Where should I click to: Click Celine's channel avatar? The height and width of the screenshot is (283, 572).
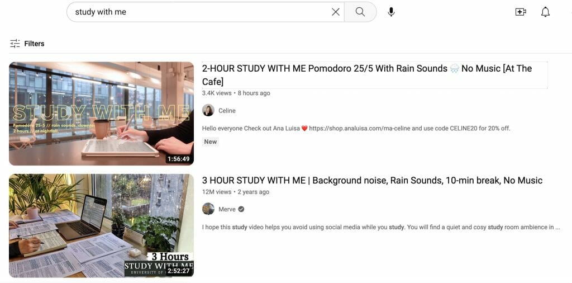(208, 110)
